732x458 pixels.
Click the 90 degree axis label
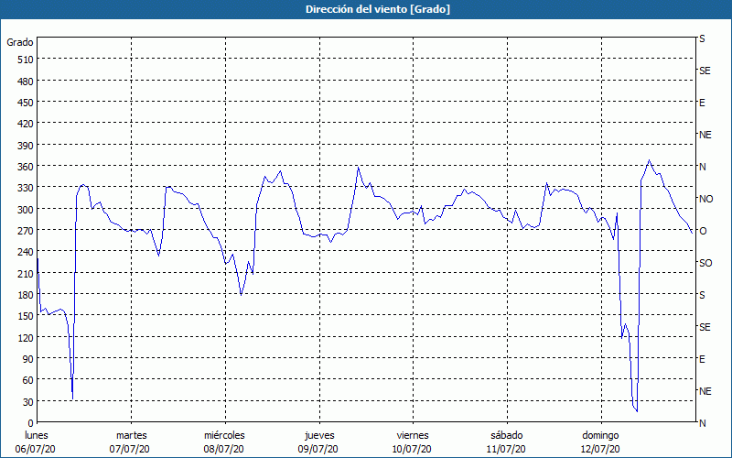pos(27,359)
